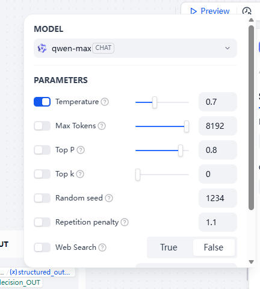Click the Temperature label text
This screenshot has width=260, height=289.
coord(77,102)
